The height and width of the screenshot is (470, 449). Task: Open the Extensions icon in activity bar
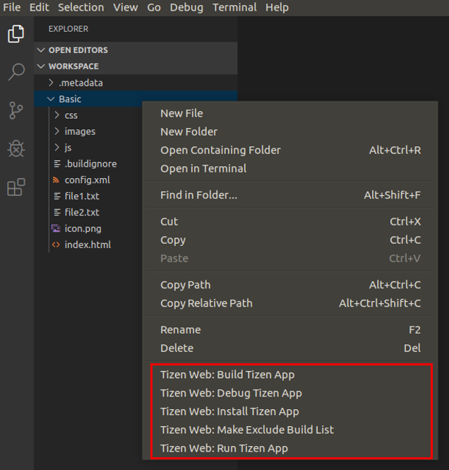point(16,187)
